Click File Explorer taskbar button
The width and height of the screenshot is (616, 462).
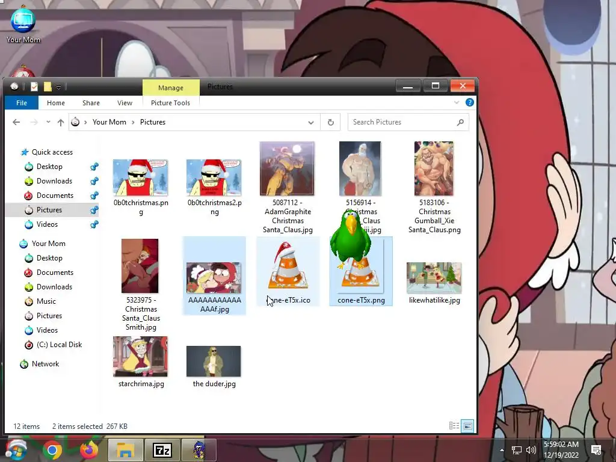tap(125, 450)
